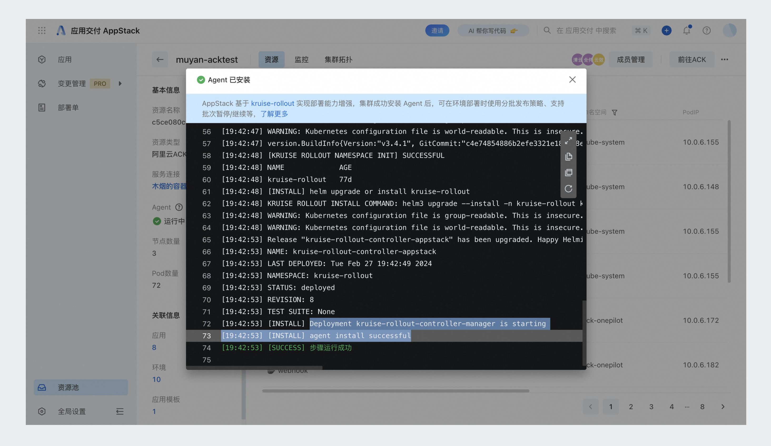Open the help question mark icon
Image resolution: width=771 pixels, height=446 pixels.
pyautogui.click(x=706, y=31)
